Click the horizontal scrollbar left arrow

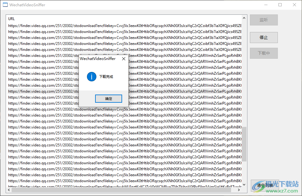(x=9, y=190)
